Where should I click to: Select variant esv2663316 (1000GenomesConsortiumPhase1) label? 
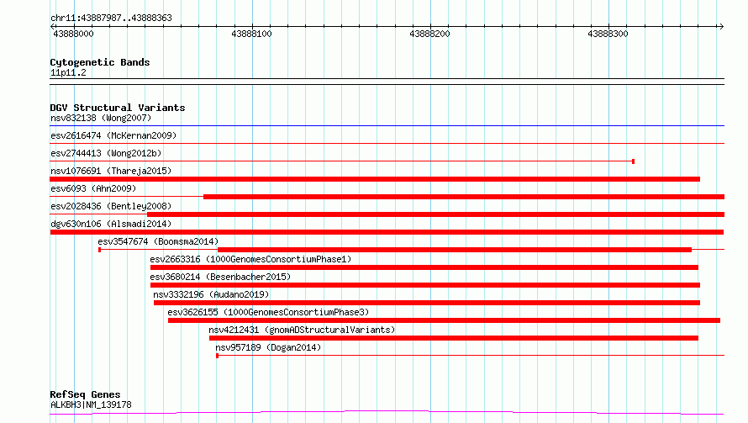[x=250, y=259]
